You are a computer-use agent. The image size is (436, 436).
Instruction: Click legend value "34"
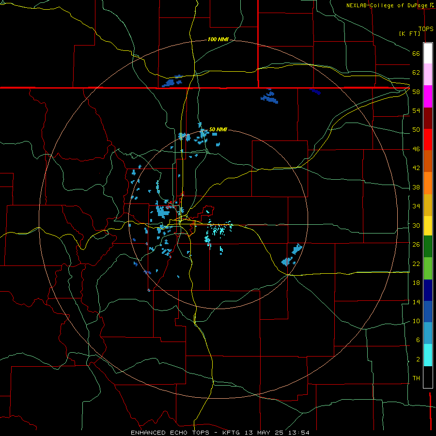(x=416, y=206)
